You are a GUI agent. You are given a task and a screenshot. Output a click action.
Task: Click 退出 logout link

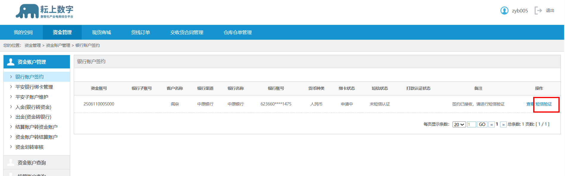[550, 11]
